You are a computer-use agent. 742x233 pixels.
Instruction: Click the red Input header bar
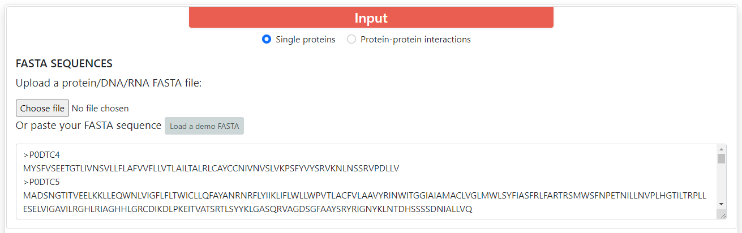pyautogui.click(x=371, y=18)
